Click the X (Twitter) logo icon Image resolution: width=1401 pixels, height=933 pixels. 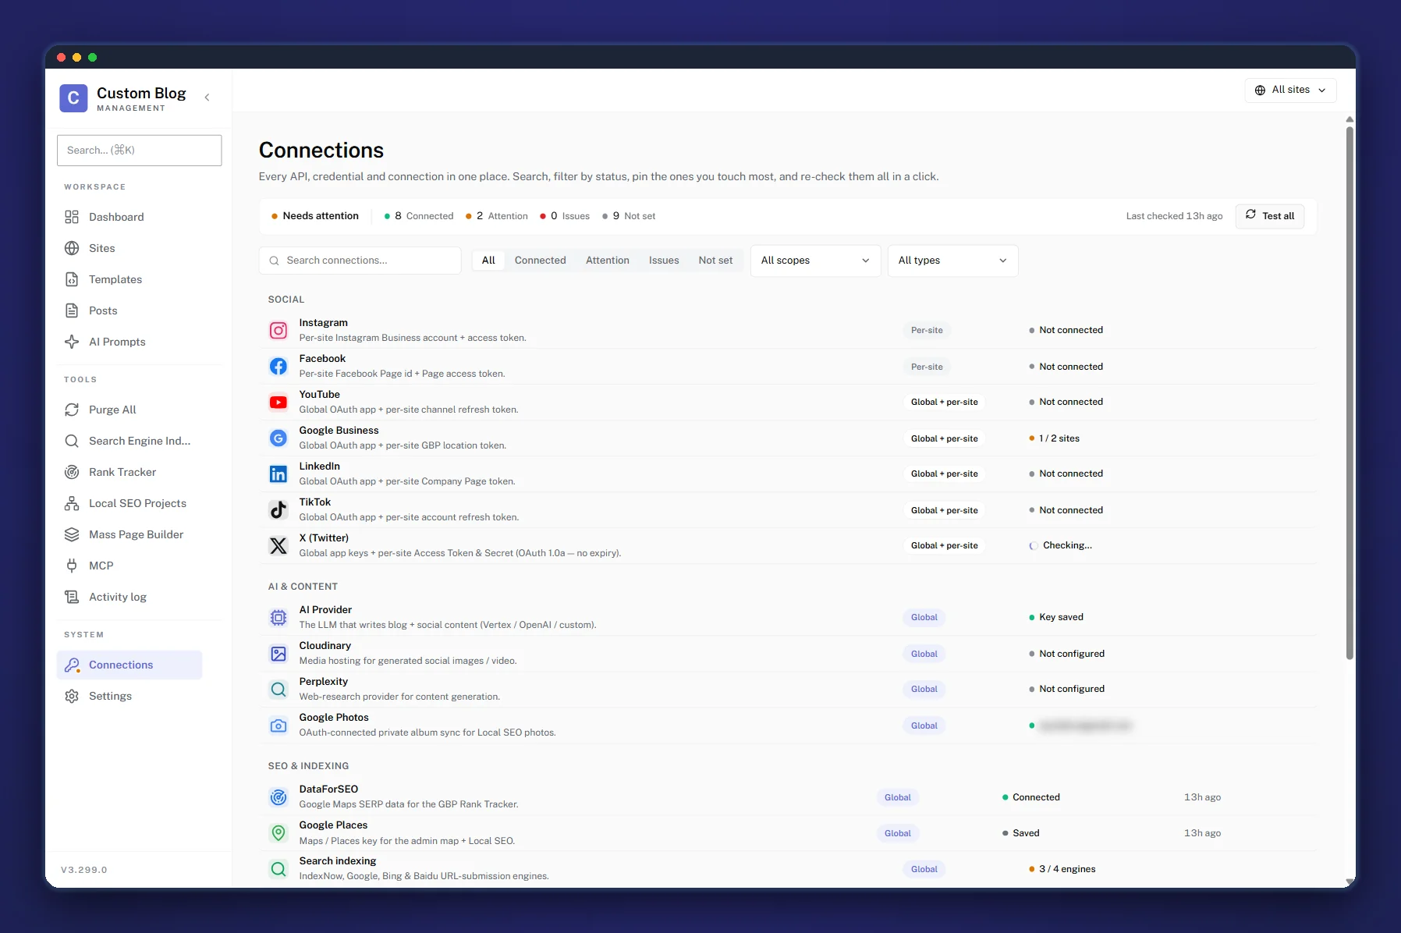click(x=278, y=545)
